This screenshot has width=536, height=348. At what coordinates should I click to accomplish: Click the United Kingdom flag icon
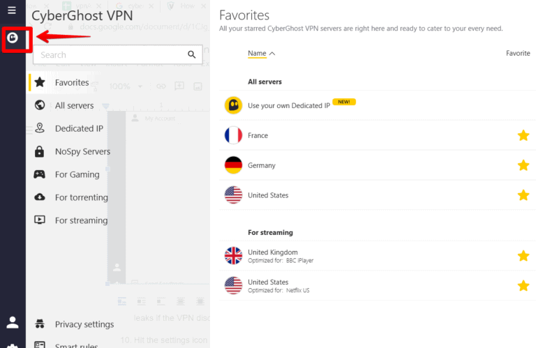click(233, 255)
